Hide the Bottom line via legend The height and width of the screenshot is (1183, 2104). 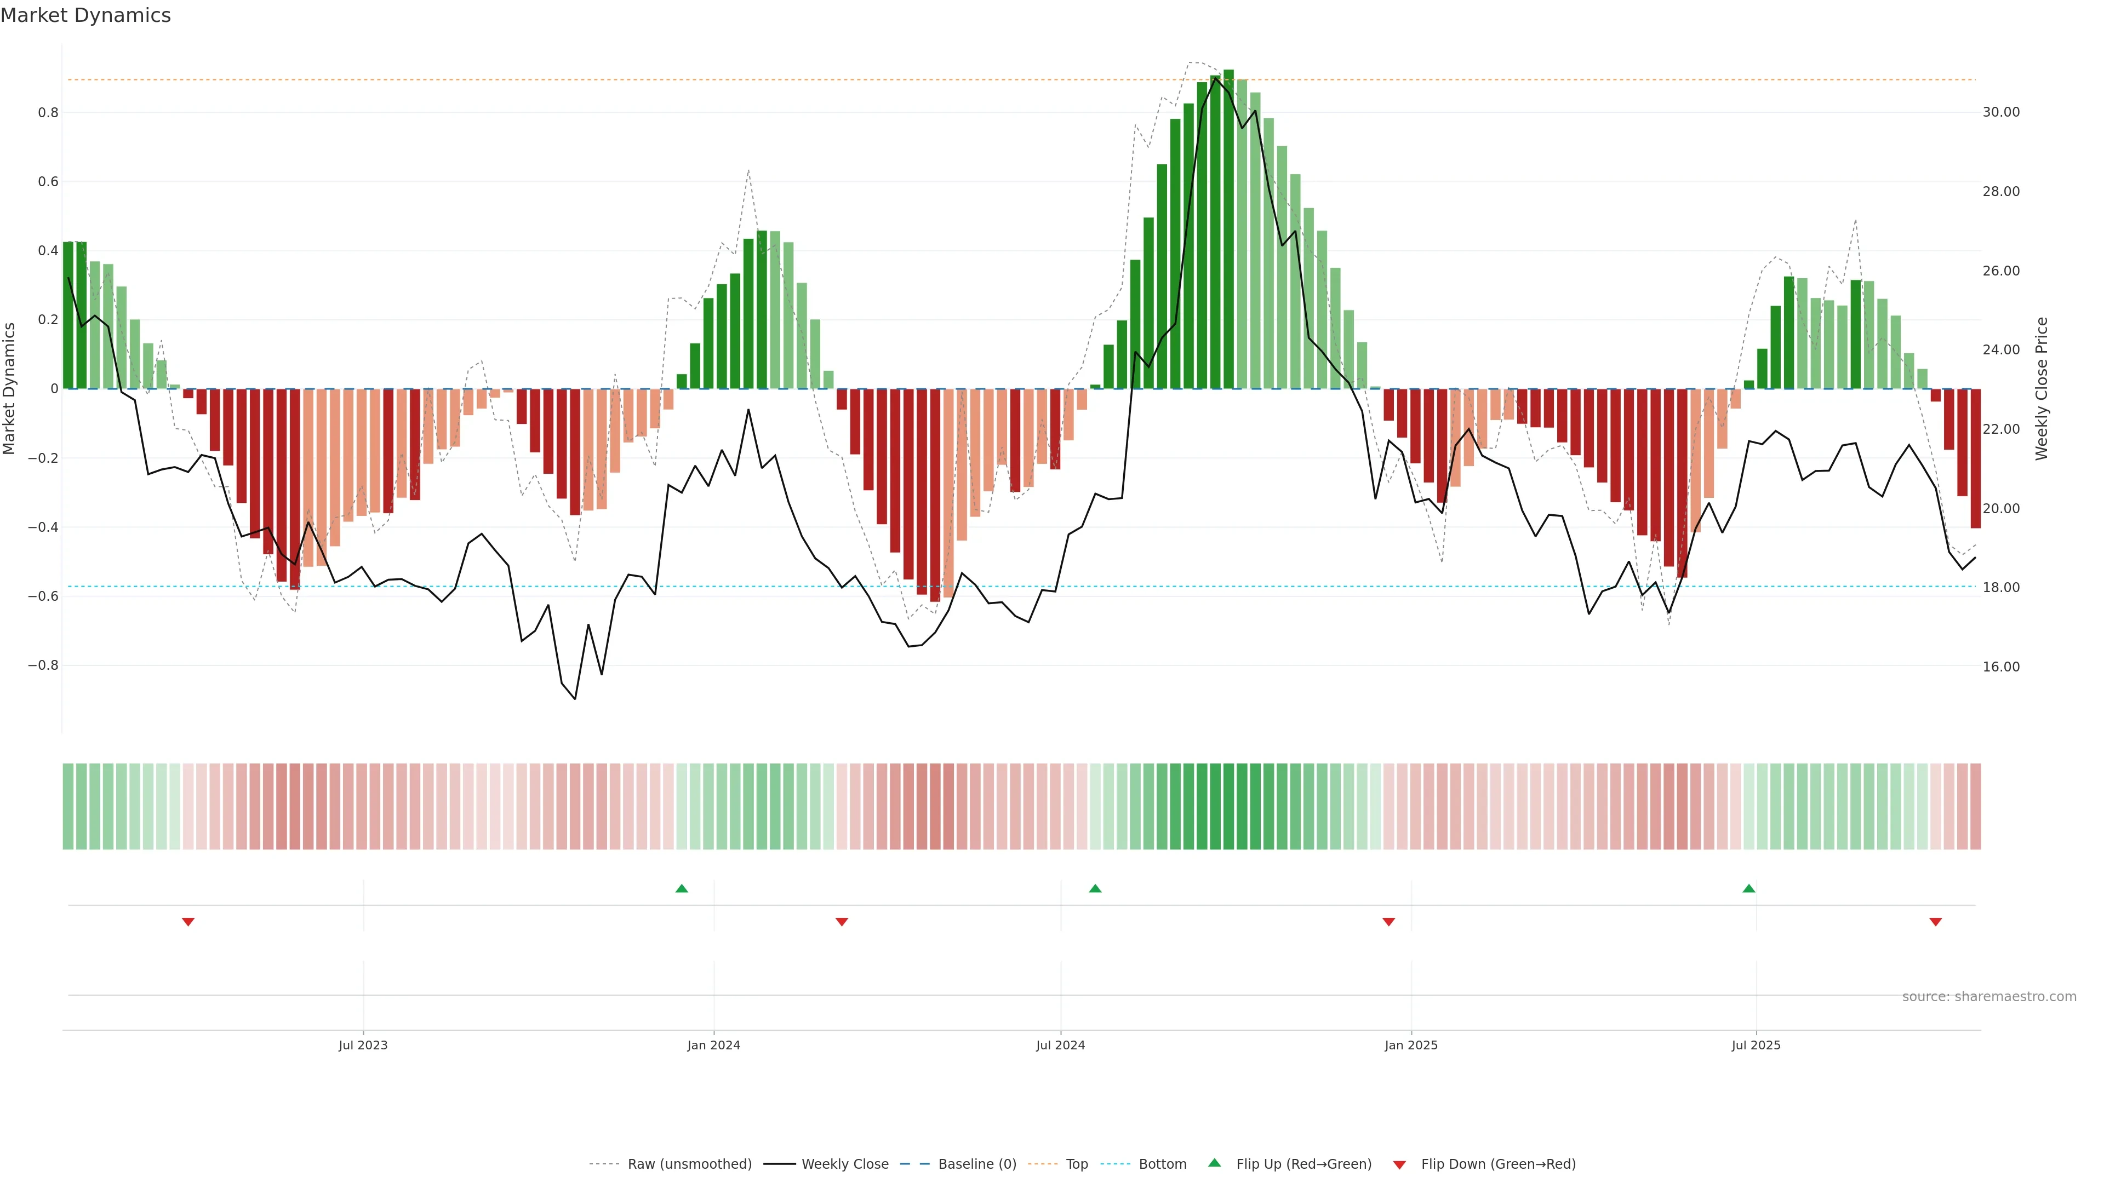(1162, 1164)
